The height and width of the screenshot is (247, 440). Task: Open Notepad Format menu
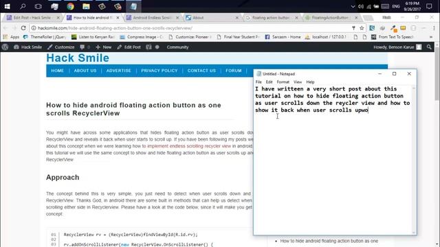point(283,82)
